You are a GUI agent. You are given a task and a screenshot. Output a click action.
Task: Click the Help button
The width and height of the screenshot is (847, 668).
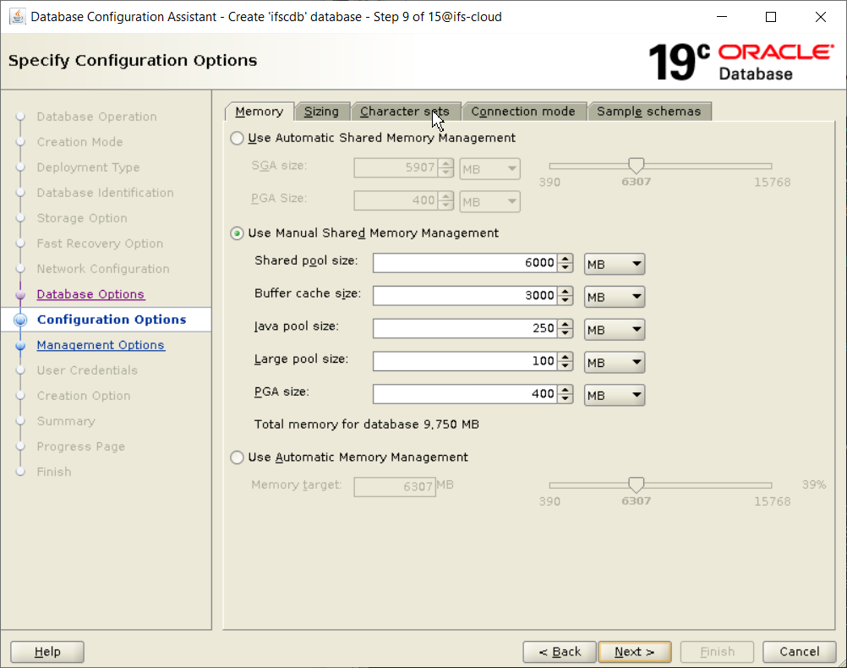coord(47,652)
